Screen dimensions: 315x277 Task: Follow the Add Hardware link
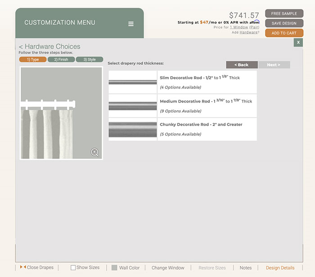[x=248, y=32]
